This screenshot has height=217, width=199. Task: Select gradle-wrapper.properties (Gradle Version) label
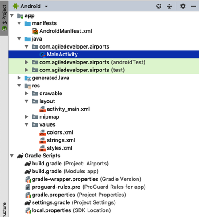87,179
